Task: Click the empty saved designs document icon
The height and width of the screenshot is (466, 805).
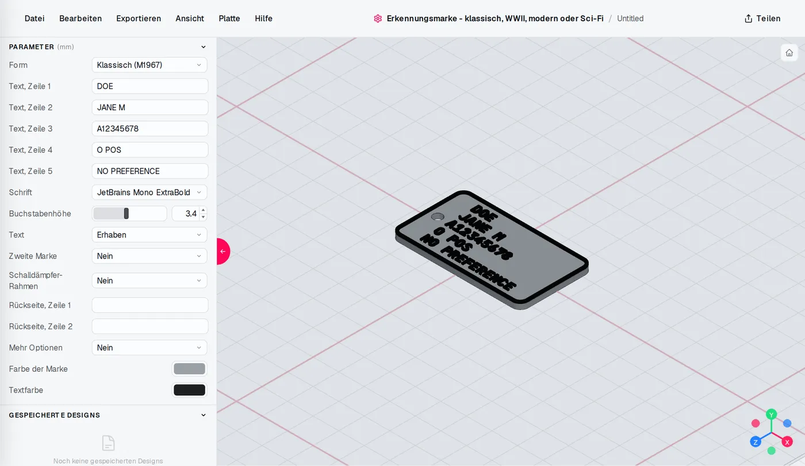Action: point(108,443)
